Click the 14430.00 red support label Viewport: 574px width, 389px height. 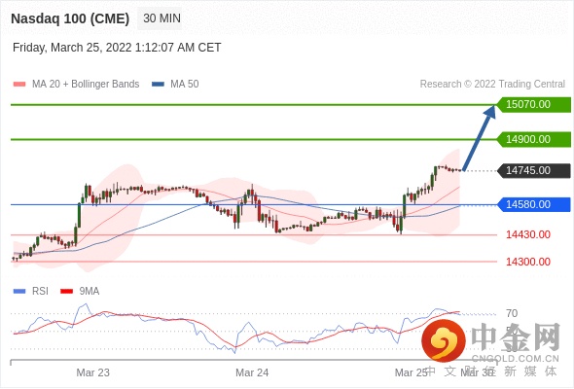coord(528,234)
